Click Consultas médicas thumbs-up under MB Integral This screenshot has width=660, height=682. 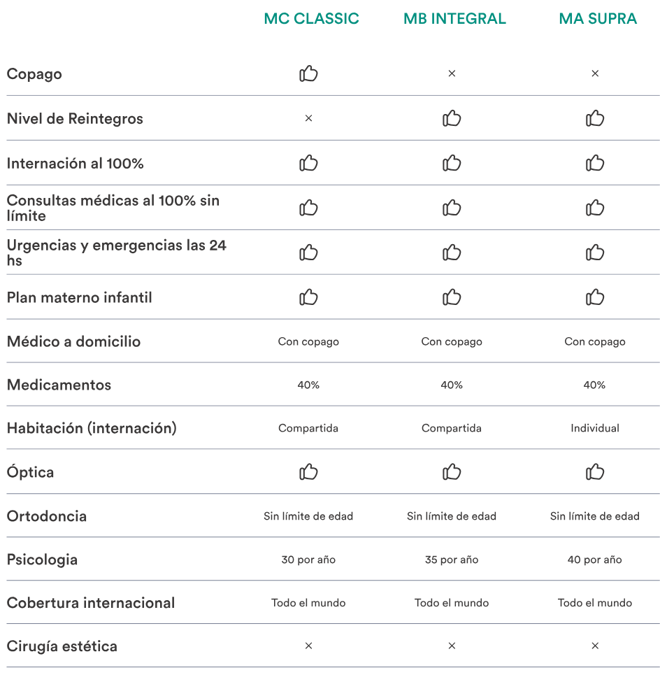coord(452,208)
